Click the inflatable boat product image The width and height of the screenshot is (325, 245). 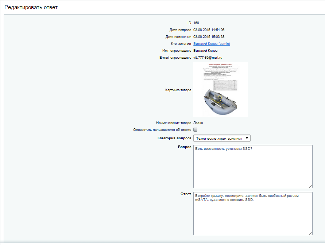click(220, 90)
